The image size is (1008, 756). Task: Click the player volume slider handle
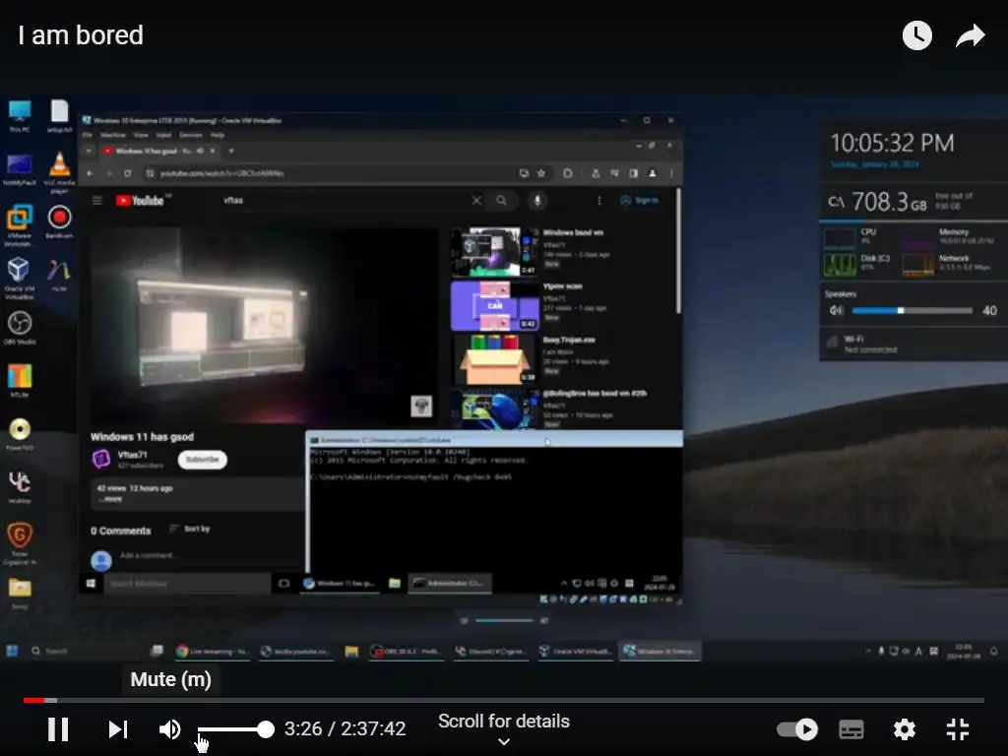click(x=265, y=729)
